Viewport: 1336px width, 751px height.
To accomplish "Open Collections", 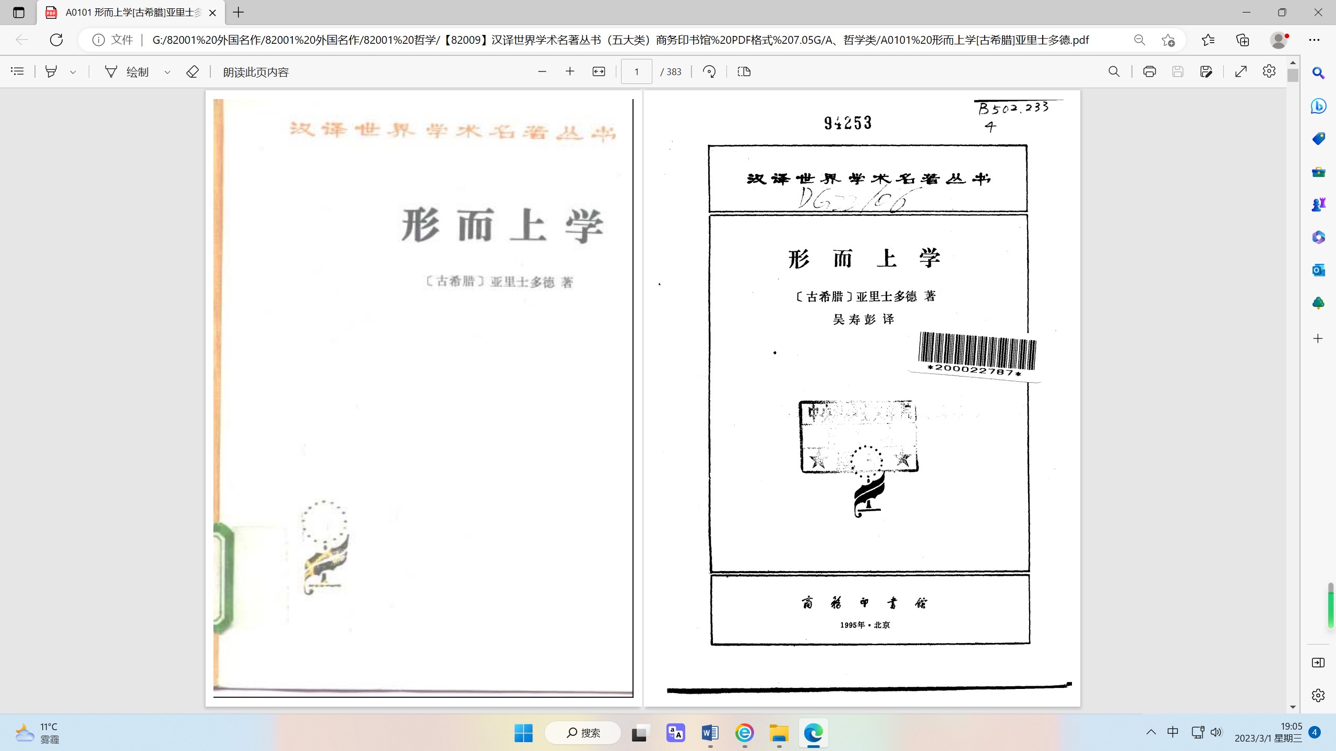I will coord(1243,40).
